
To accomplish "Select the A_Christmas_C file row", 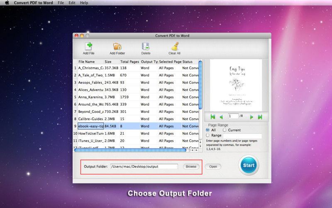I will pos(136,68).
